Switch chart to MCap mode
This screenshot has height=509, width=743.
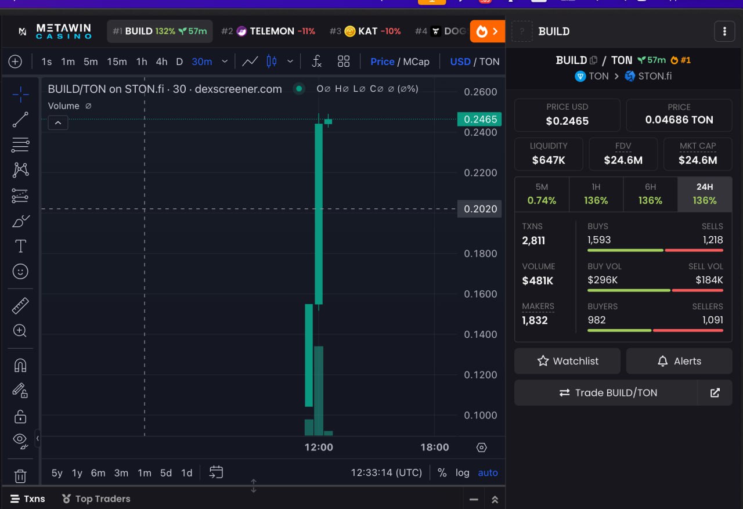coord(416,62)
